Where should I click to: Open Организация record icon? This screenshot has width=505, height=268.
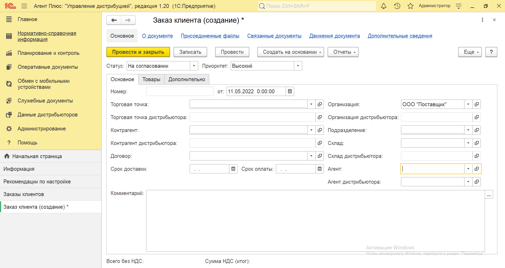click(477, 104)
